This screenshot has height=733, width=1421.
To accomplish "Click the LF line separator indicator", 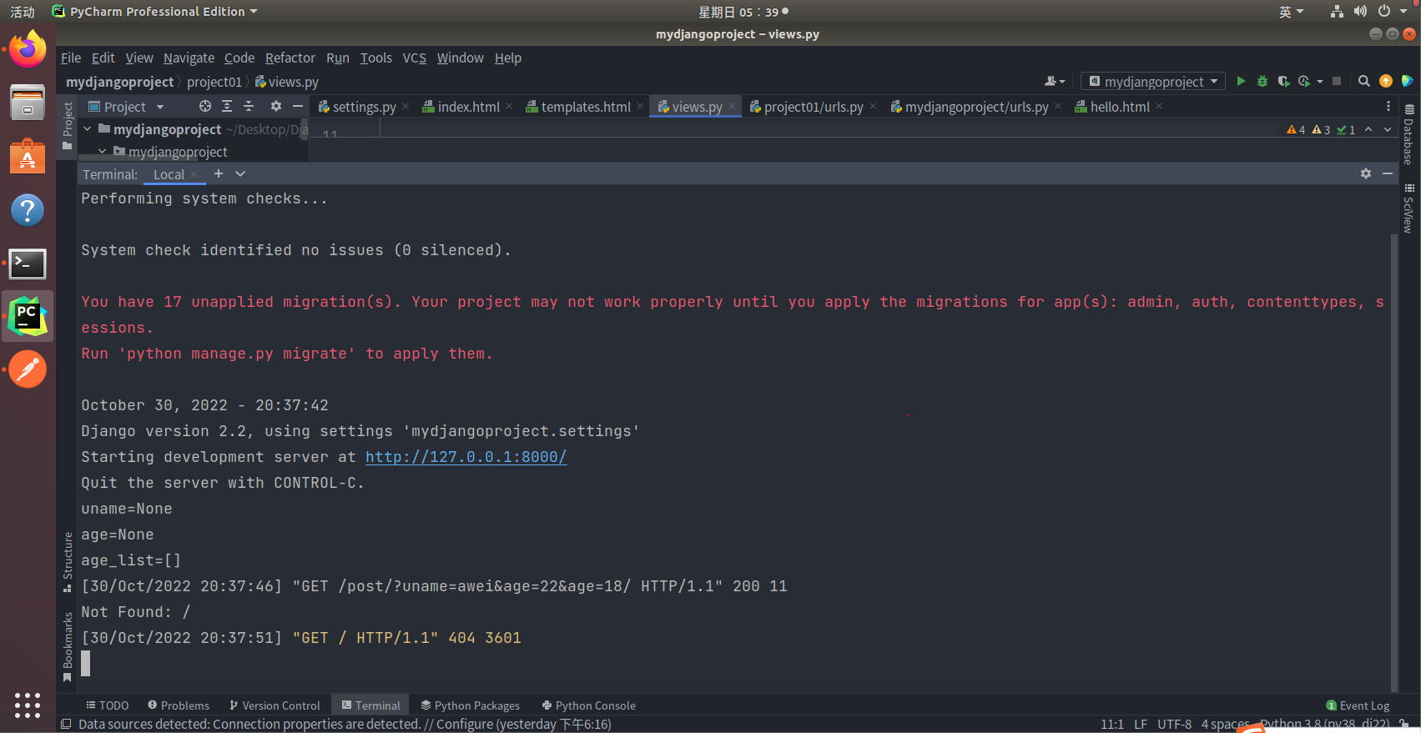I will pyautogui.click(x=1140, y=724).
